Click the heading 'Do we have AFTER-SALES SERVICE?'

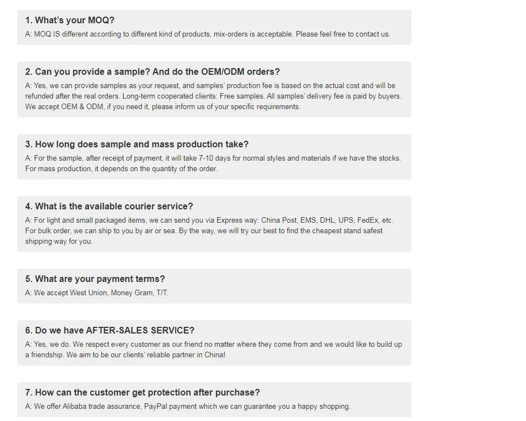point(110,330)
